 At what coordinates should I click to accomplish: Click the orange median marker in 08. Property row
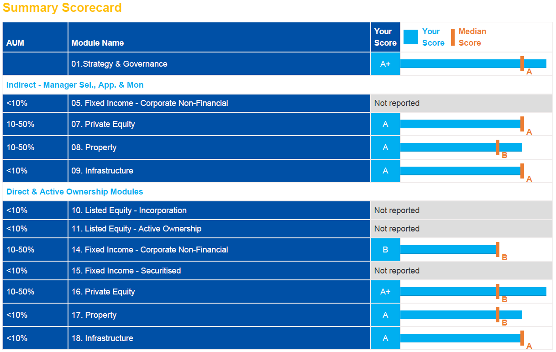click(497, 147)
